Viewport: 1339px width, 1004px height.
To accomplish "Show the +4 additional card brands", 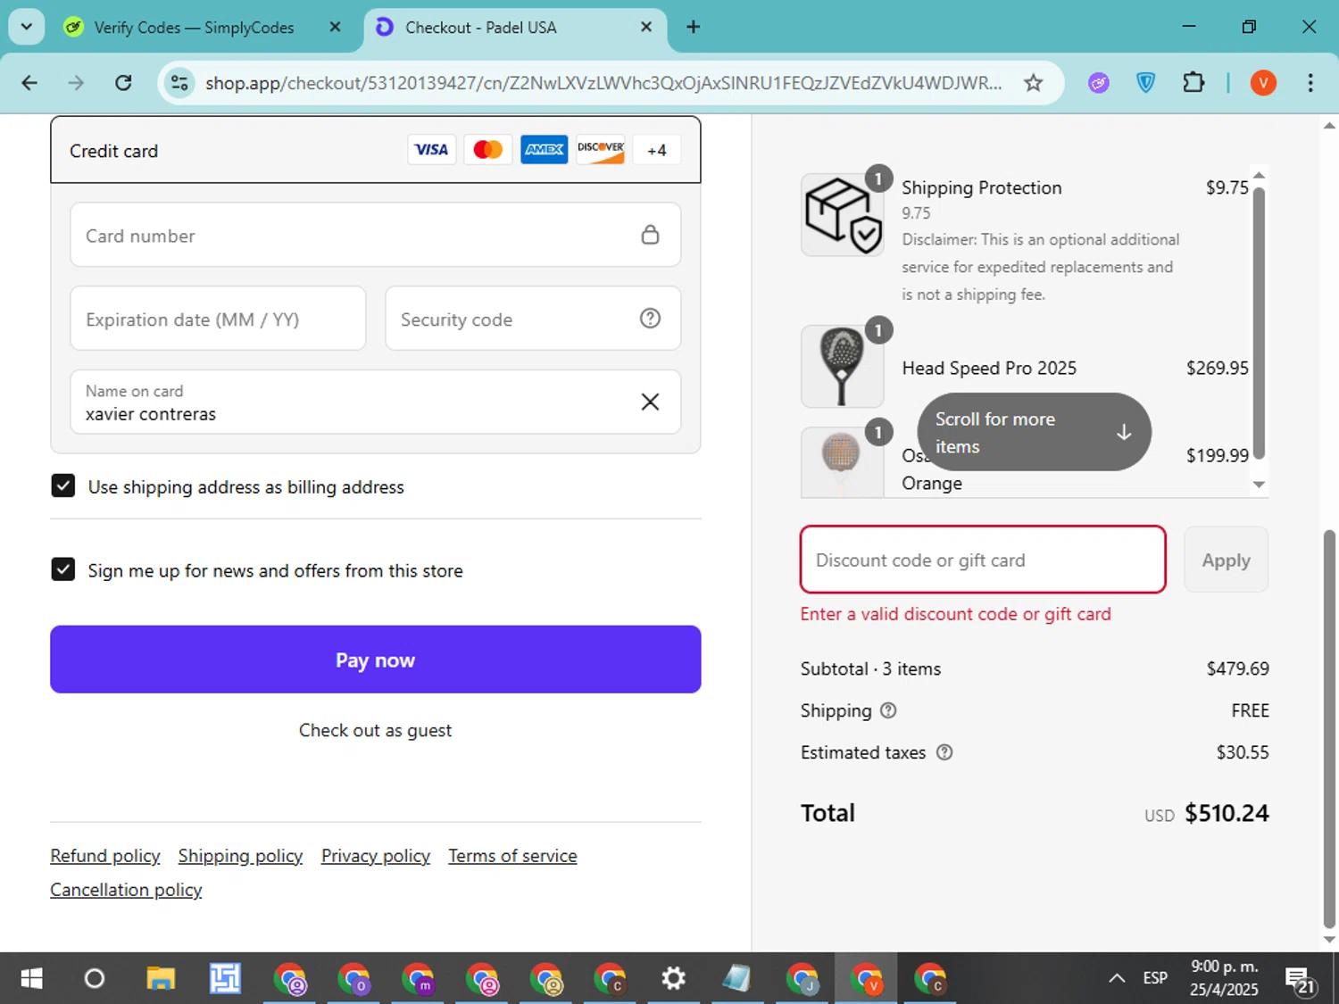I will (x=656, y=150).
